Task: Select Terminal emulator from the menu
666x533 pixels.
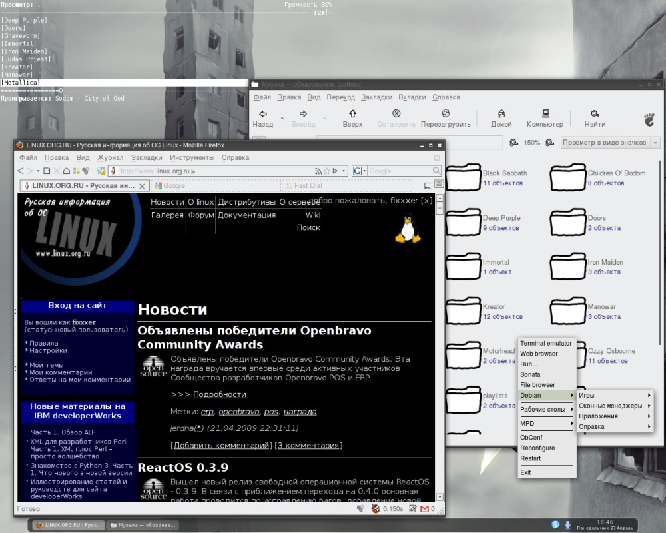Action: (547, 343)
